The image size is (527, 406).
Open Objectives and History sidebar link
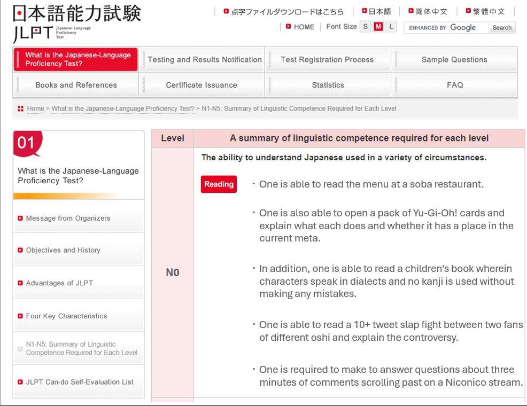[63, 250]
